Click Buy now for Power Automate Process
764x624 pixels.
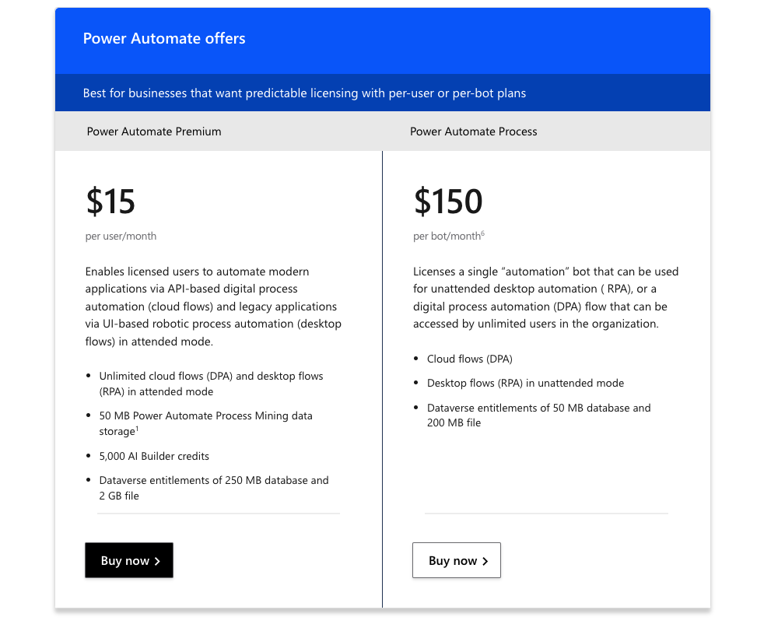(456, 560)
